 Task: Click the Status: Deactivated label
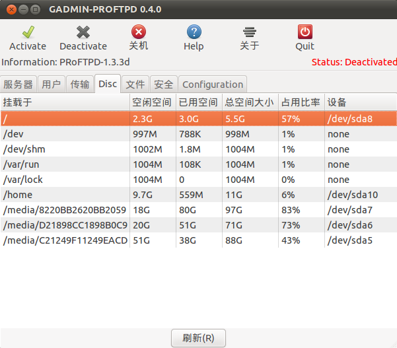point(354,62)
